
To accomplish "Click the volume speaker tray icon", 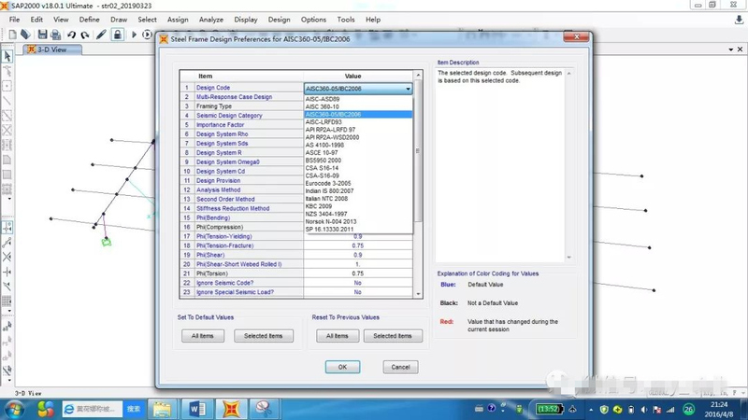I will [644, 410].
